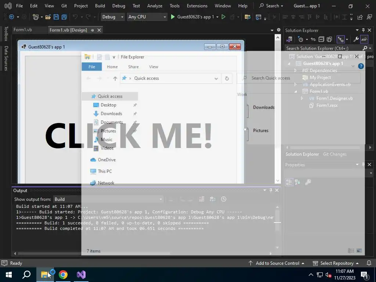This screenshot has height=282, width=376.
Task: Open the Quick access address dropdown
Action: point(216,79)
